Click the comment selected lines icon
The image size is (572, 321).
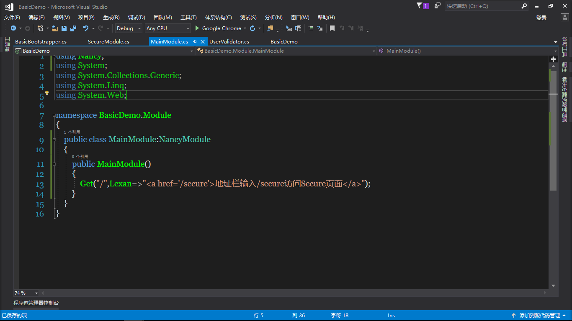310,28
